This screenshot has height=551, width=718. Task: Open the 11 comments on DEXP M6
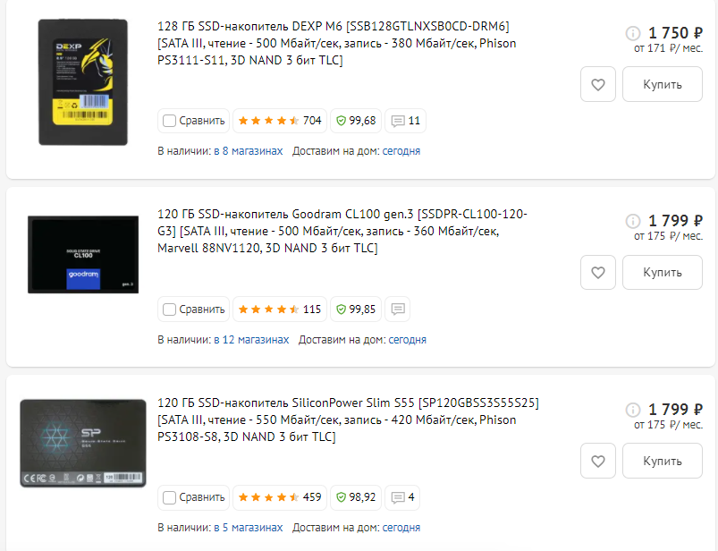(x=405, y=121)
